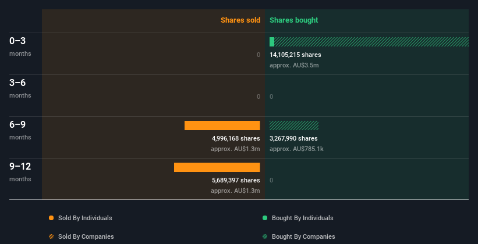Click the 3,267,990 shares value
This screenshot has width=478, height=244.
click(x=293, y=138)
